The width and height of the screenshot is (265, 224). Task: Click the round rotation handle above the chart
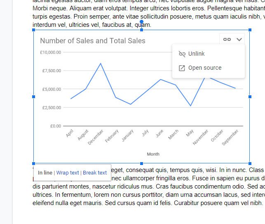click(x=142, y=22)
